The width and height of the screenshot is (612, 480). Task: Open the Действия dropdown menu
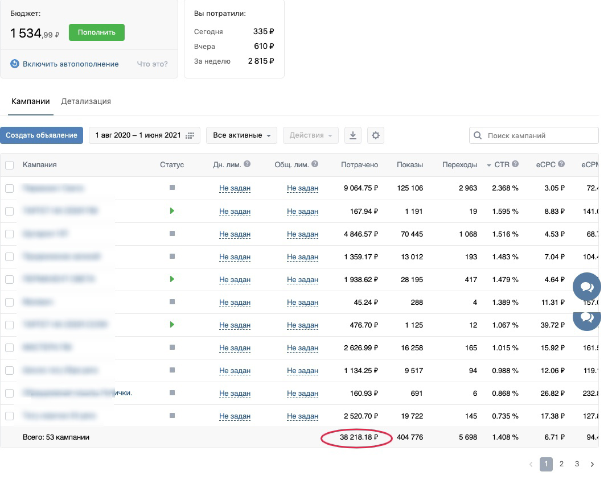(311, 135)
